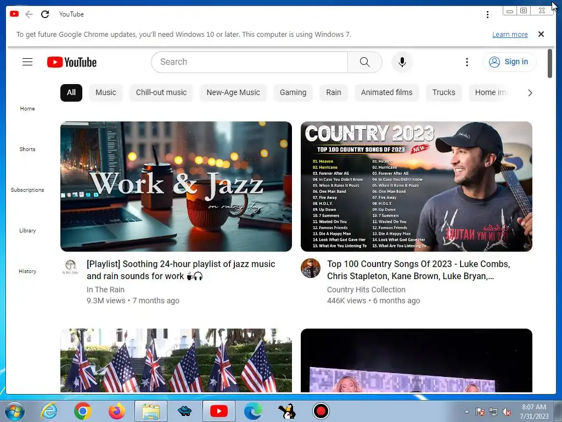This screenshot has width=562, height=422.
Task: Show hidden system tray icons
Action: (x=467, y=412)
